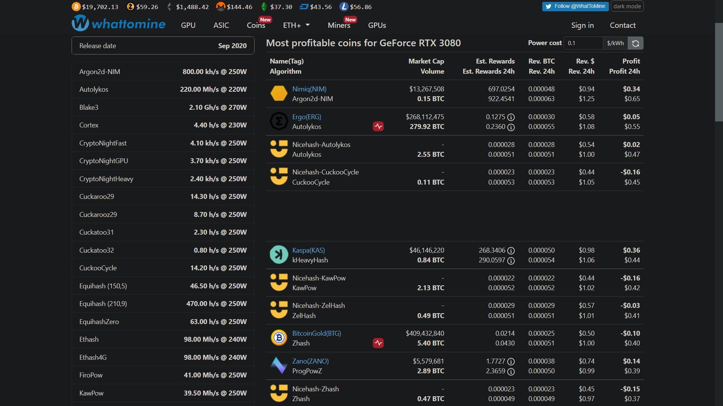The image size is (723, 406).
Task: Click the Nimiq hexagon coin icon
Action: tap(279, 94)
